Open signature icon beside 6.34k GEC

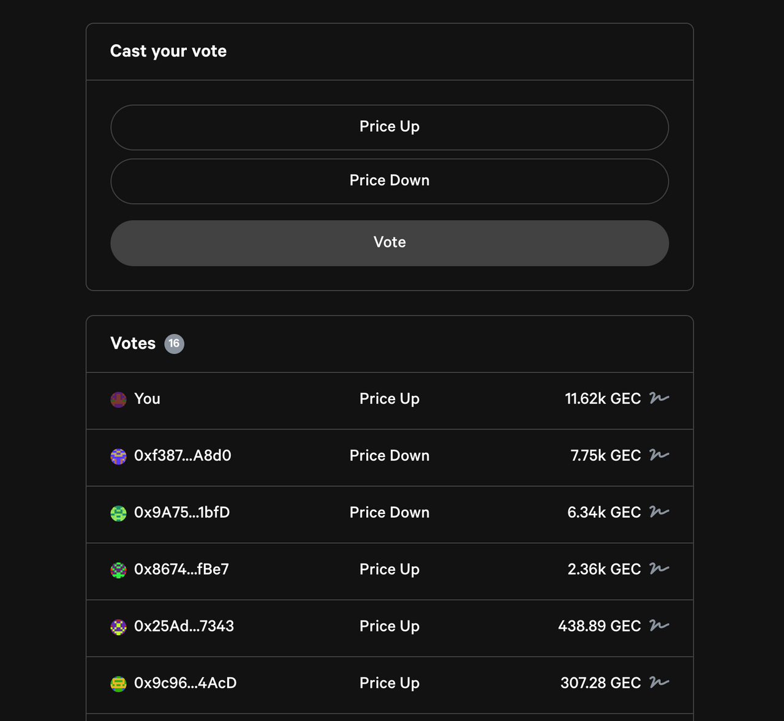[x=659, y=512]
